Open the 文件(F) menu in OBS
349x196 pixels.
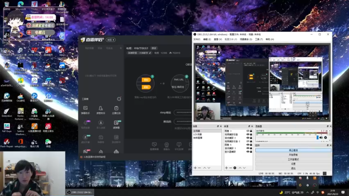pos(197,39)
